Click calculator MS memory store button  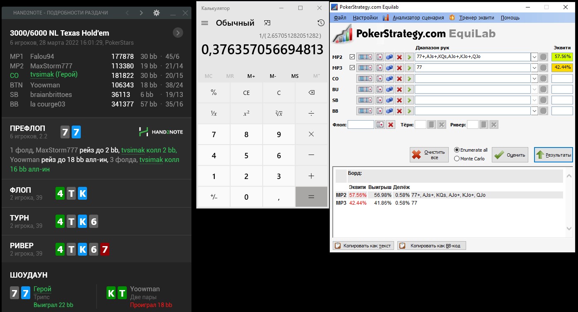click(x=295, y=76)
